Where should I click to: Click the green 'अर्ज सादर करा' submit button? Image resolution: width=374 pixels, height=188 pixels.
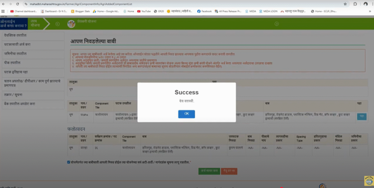(x=209, y=170)
